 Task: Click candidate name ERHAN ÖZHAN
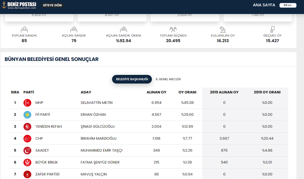[x=93, y=115]
